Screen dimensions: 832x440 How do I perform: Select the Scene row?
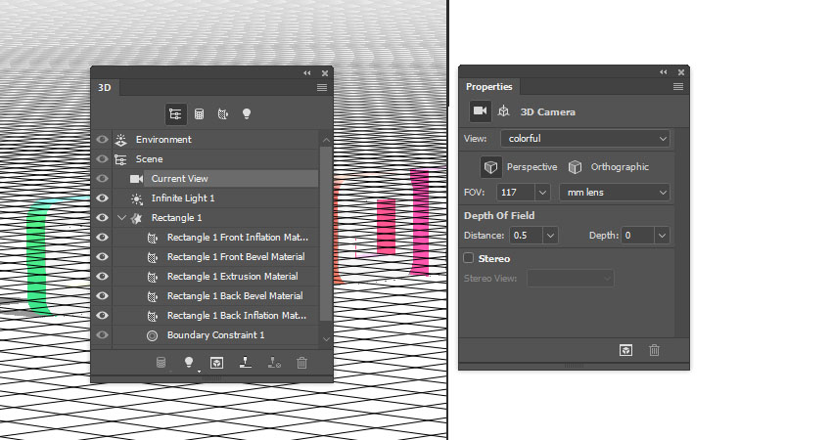(215, 159)
